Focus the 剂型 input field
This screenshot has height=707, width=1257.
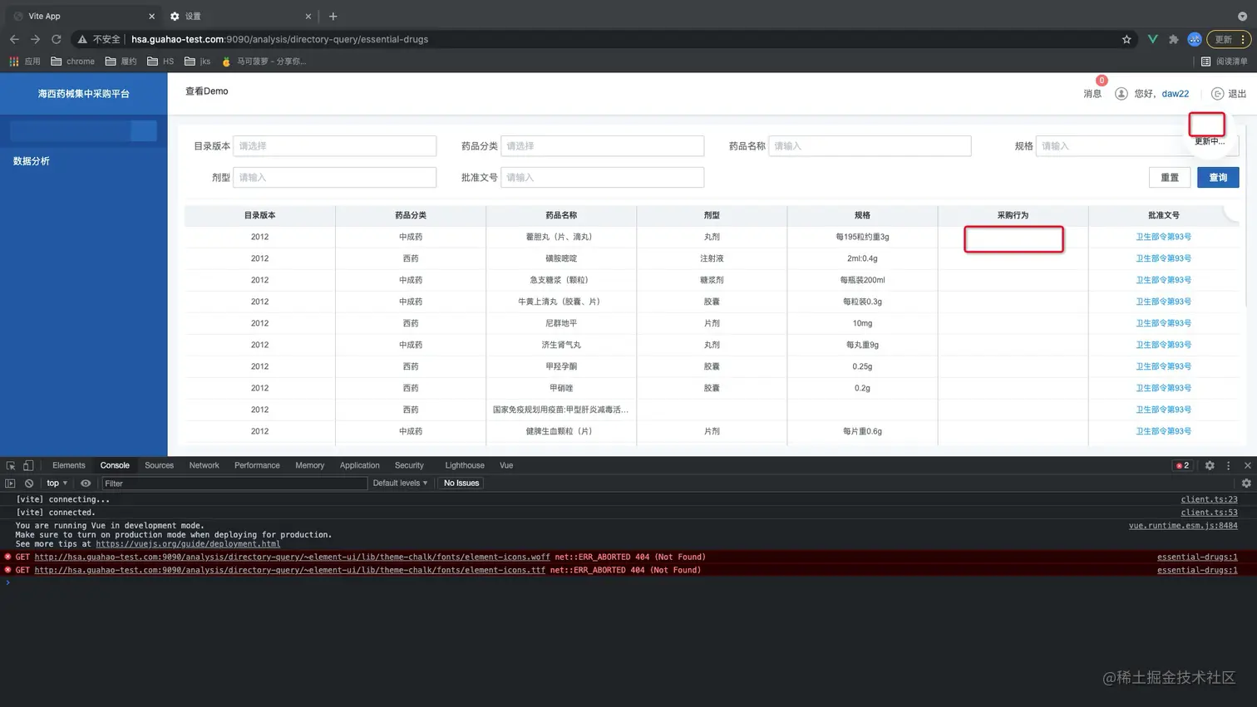click(335, 178)
